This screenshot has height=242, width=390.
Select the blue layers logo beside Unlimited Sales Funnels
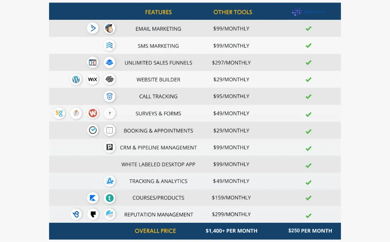pyautogui.click(x=110, y=63)
